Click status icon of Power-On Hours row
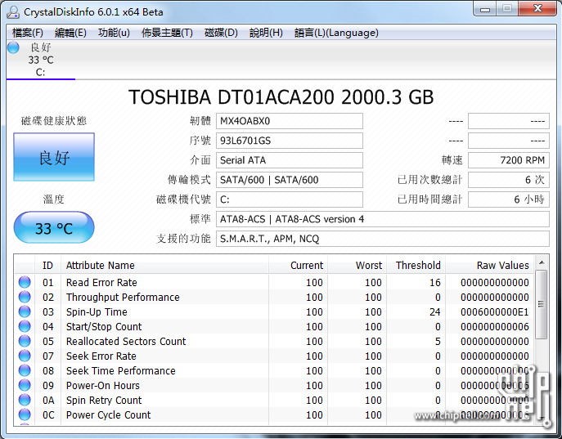Image resolution: width=562 pixels, height=439 pixels. point(25,385)
